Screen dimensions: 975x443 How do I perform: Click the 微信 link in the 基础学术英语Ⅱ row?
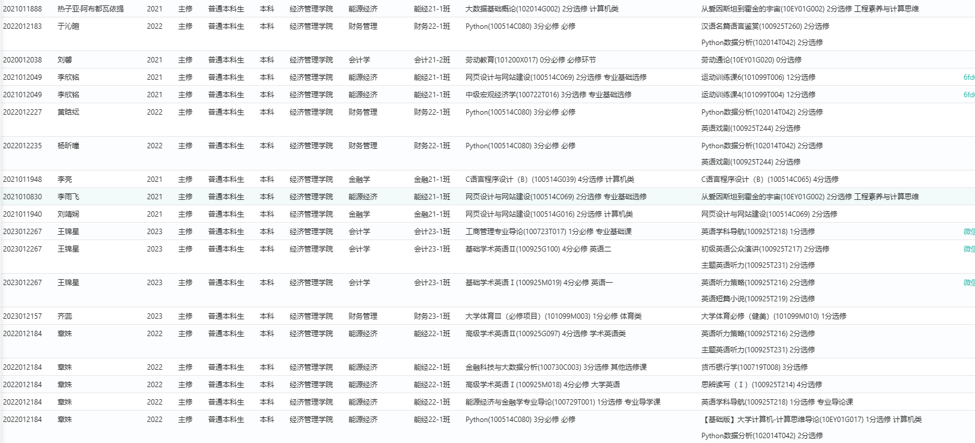[x=968, y=249]
